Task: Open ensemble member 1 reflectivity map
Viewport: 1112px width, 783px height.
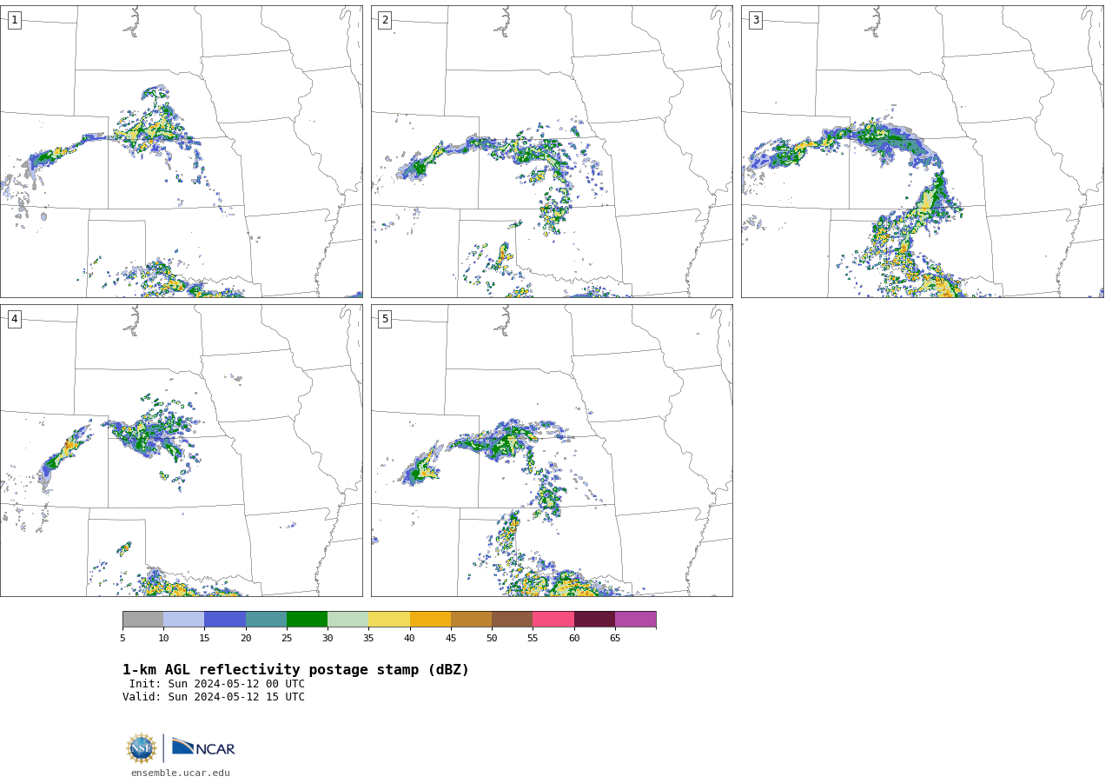Action: point(181,151)
